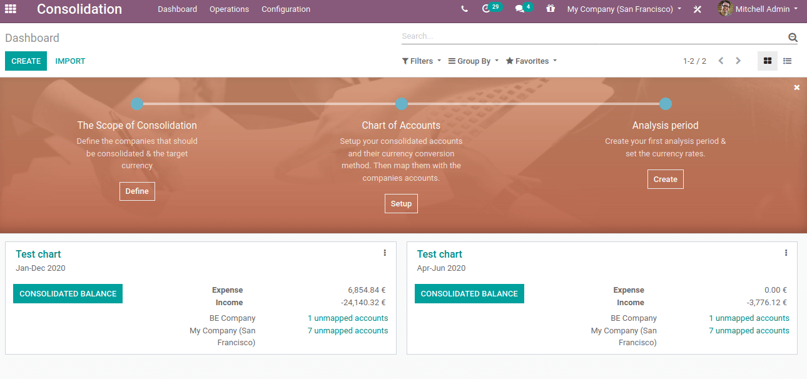Expand the Favorites dropdown
Screen dimensions: 807x379
(x=531, y=61)
